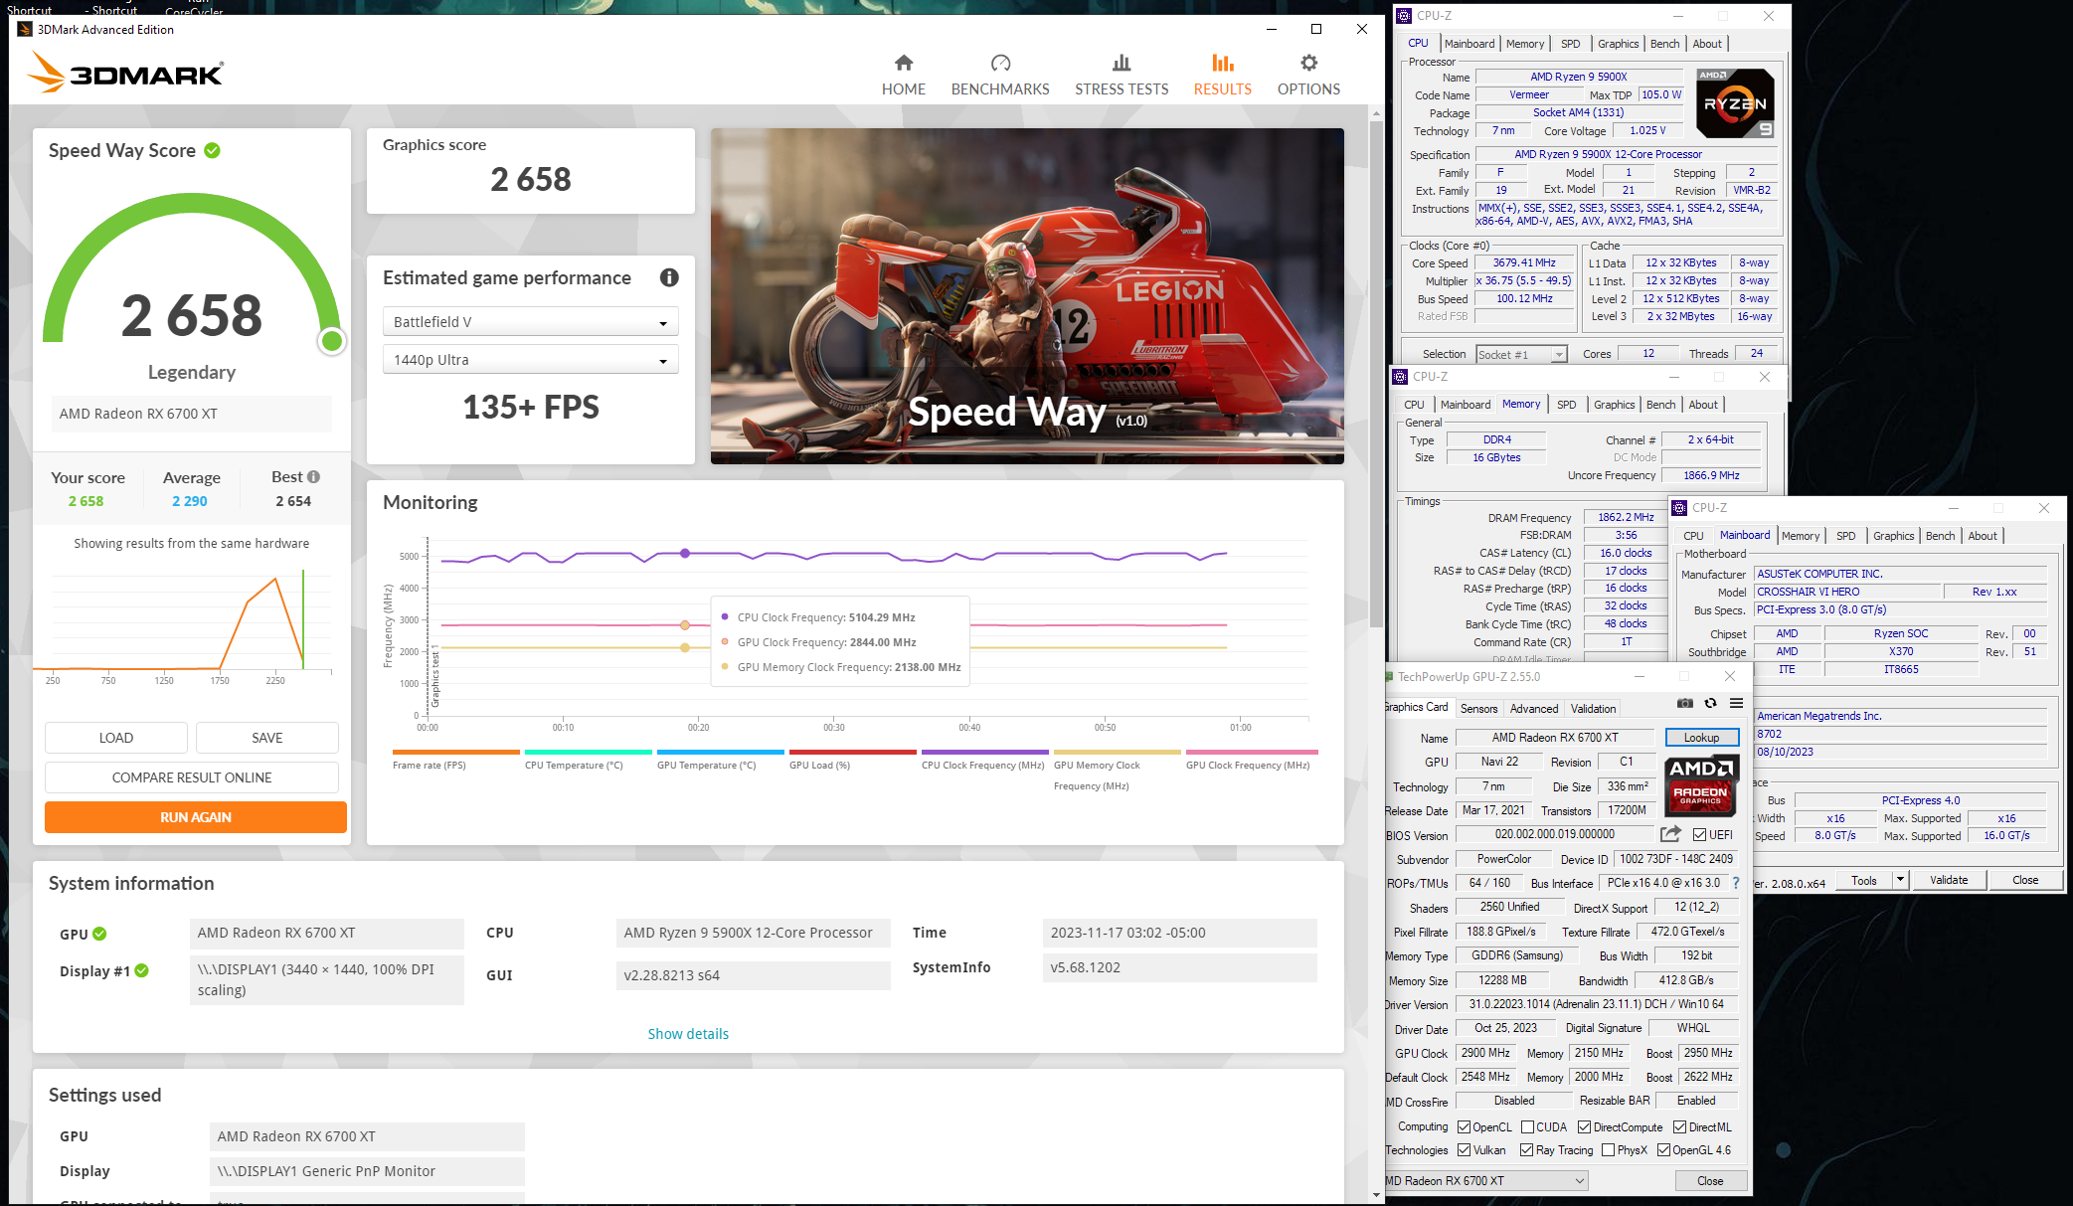Click the GPU-Z title bar icon

click(x=1389, y=676)
